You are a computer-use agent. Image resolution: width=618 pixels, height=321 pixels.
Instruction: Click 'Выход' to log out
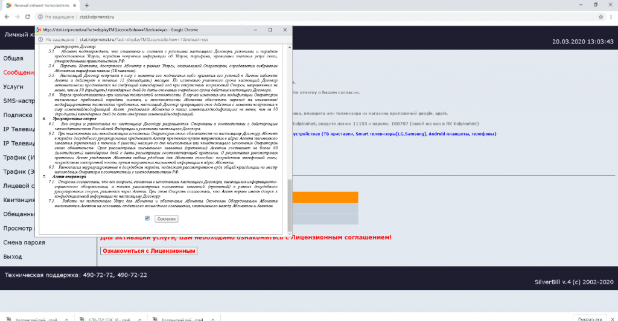tap(12, 256)
